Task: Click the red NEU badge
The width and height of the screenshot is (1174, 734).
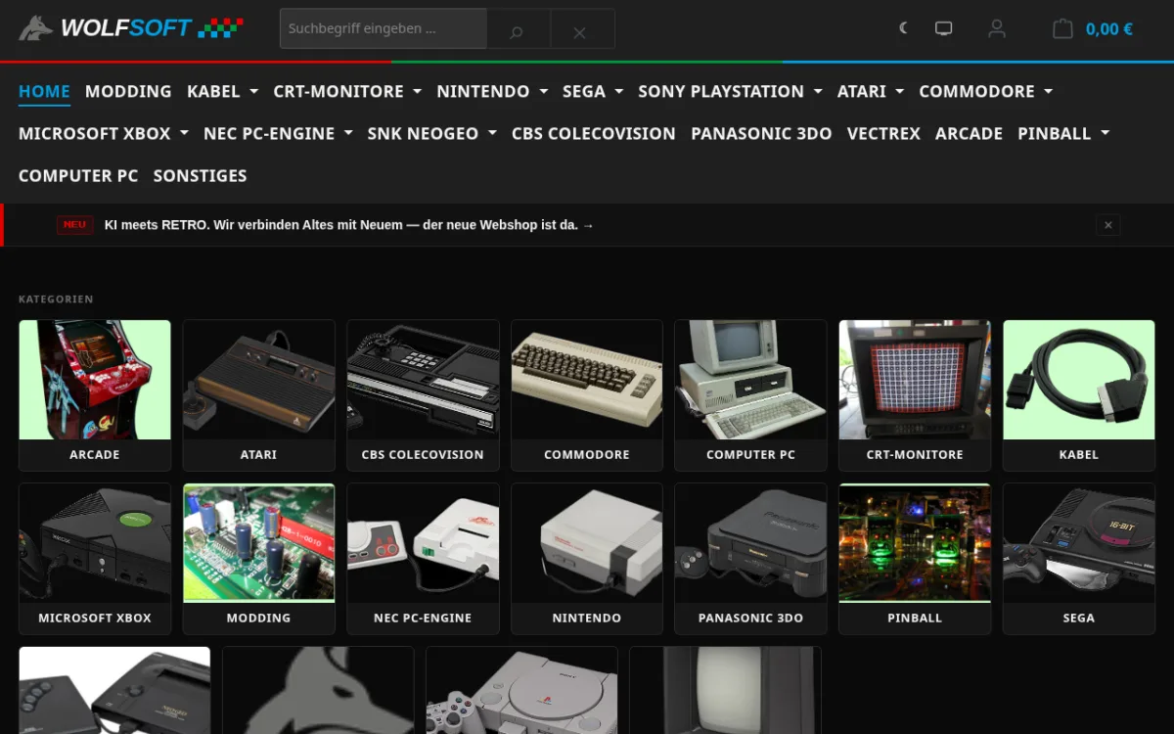Action: 74,224
